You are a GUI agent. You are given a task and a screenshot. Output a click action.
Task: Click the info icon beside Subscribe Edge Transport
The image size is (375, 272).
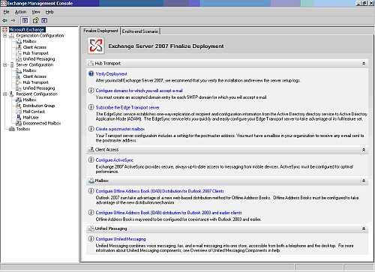[x=91, y=107]
